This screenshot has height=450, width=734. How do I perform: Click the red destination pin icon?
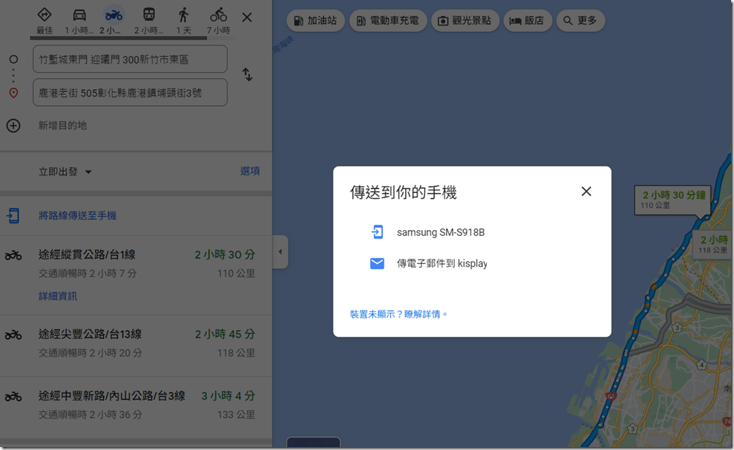(x=14, y=93)
